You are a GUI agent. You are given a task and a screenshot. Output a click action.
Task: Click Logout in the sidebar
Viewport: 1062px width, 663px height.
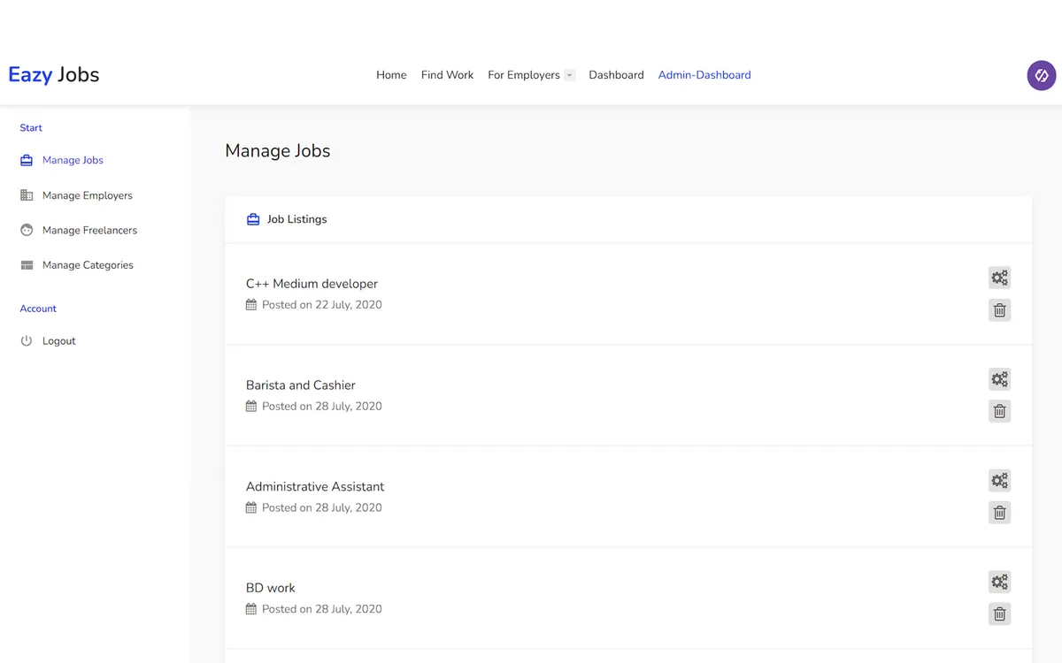[59, 340]
